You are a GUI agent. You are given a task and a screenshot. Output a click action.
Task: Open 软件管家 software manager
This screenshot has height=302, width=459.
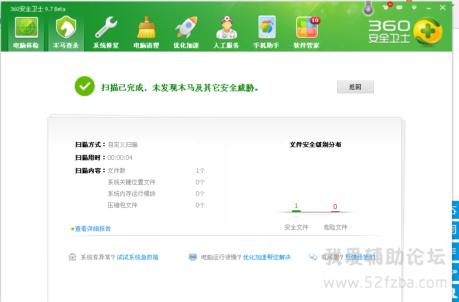pos(307,33)
